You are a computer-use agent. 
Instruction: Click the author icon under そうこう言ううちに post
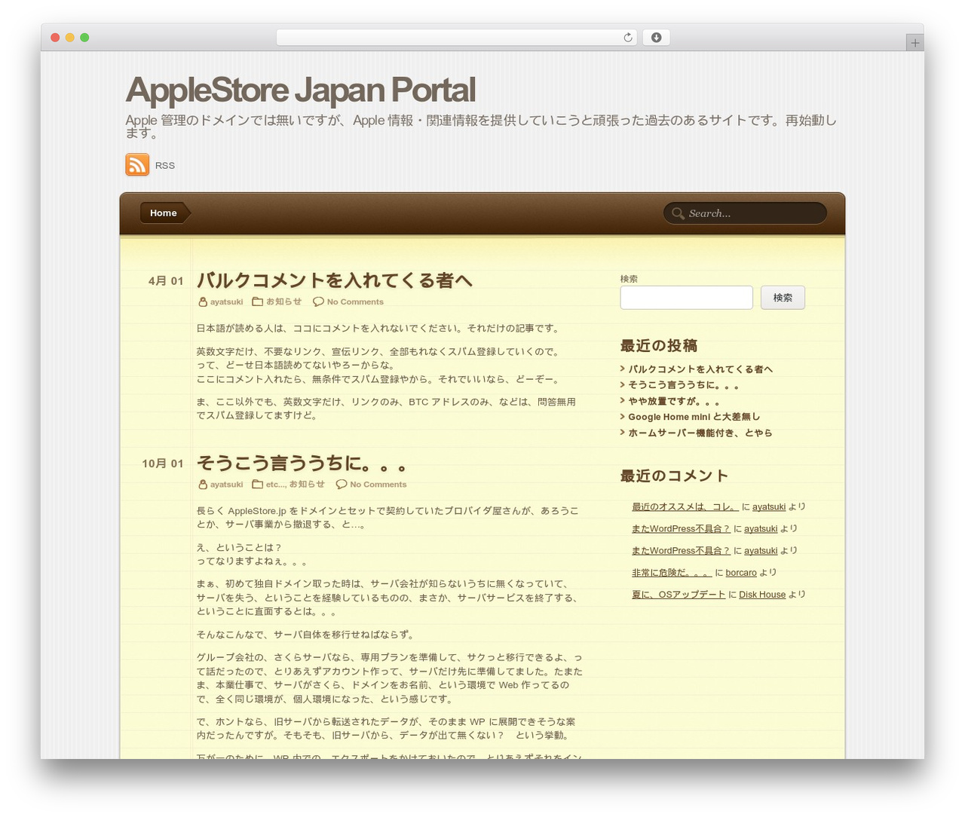[203, 485]
